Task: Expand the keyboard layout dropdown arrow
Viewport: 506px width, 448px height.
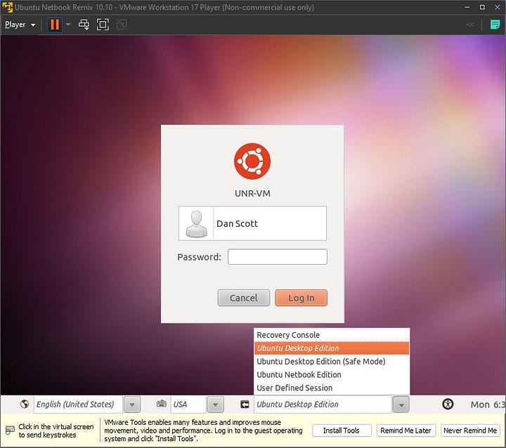Action: [x=215, y=404]
